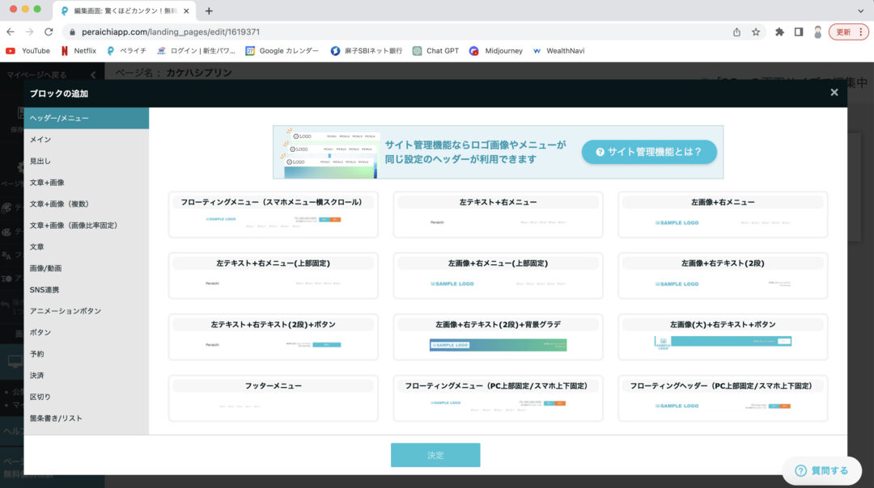Select the SNS連携 category
Screen dimensions: 874x488
tap(87, 289)
